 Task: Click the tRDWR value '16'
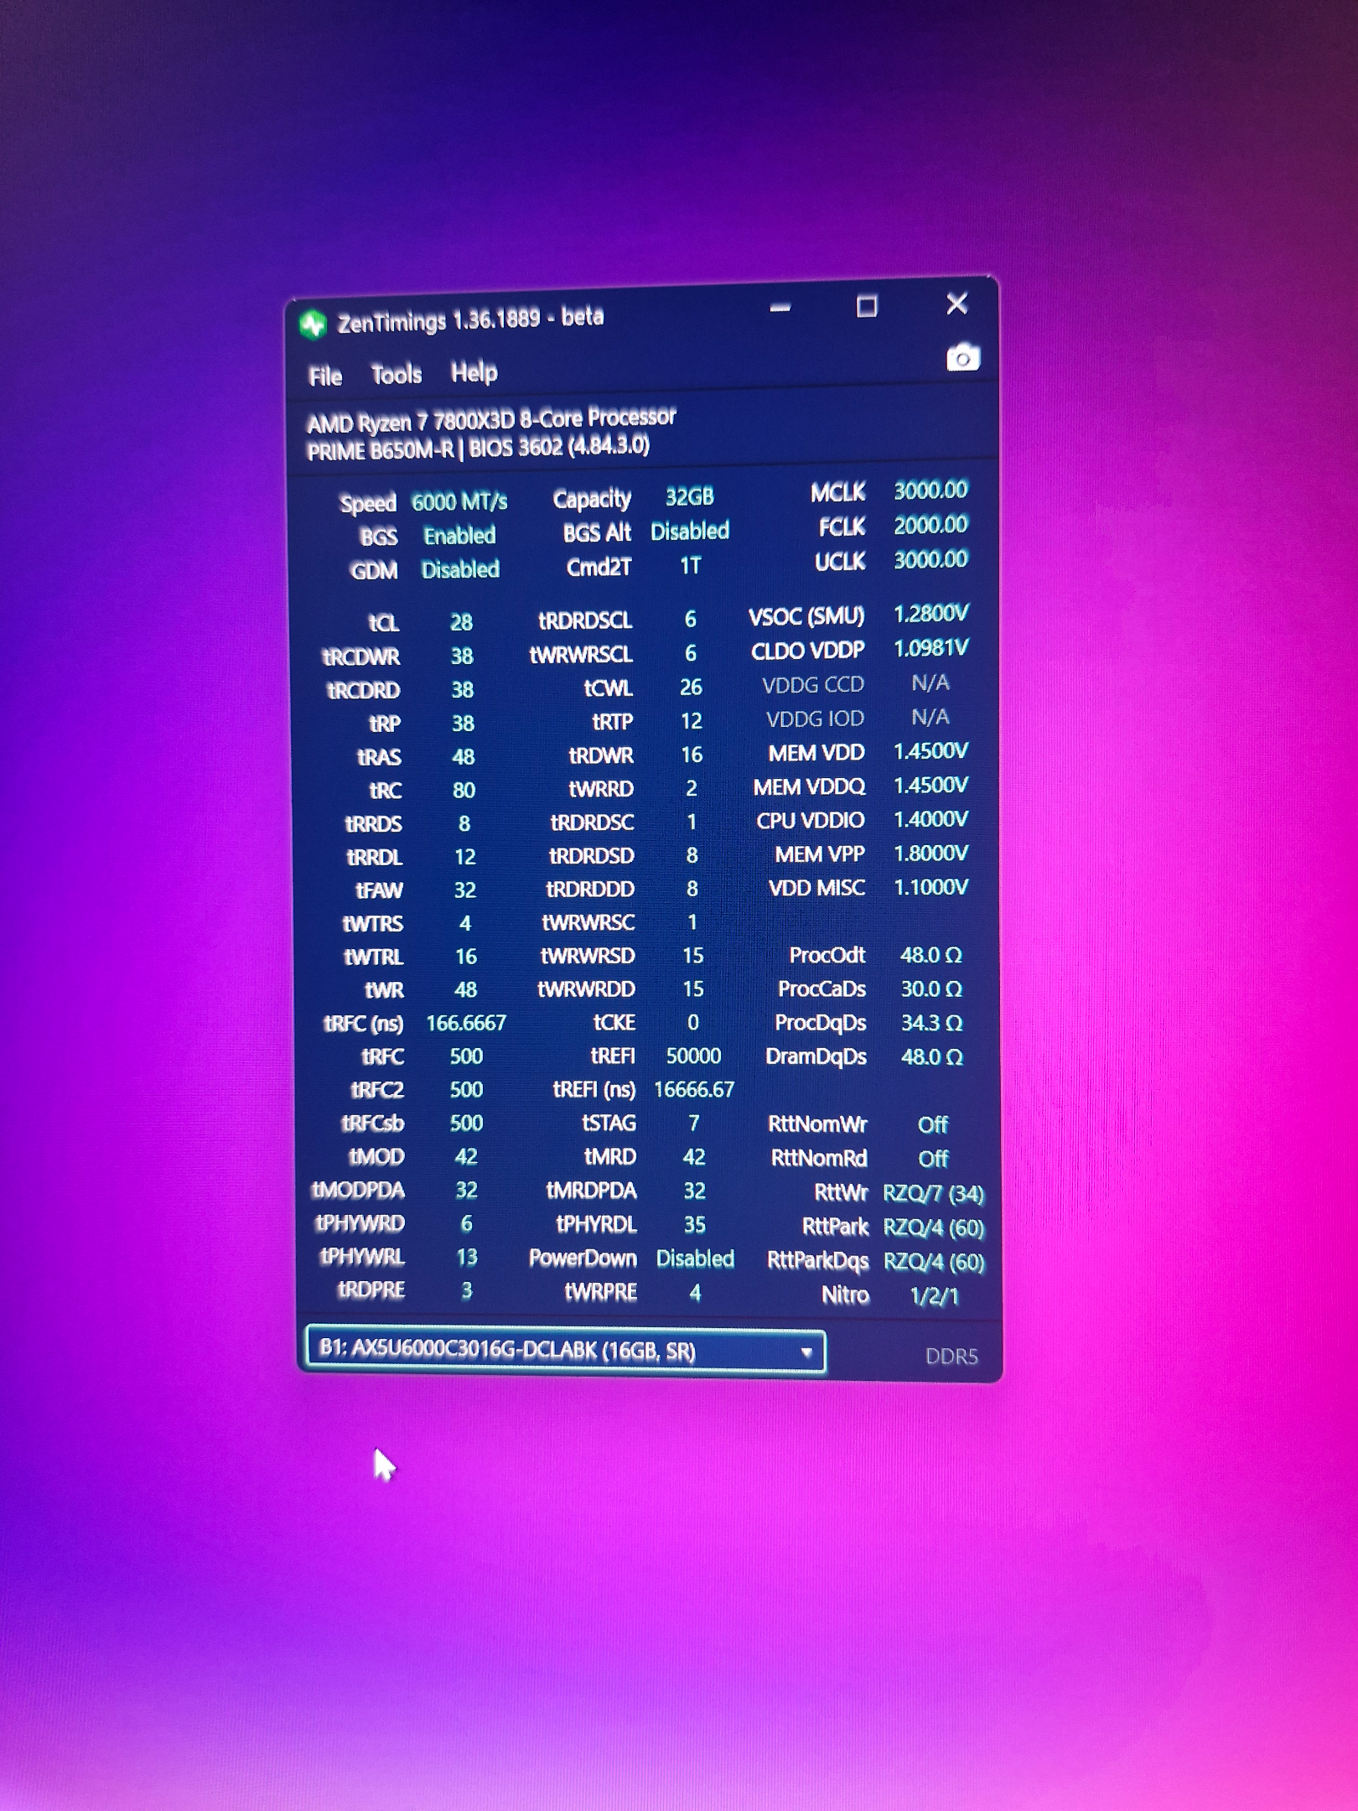click(x=692, y=755)
